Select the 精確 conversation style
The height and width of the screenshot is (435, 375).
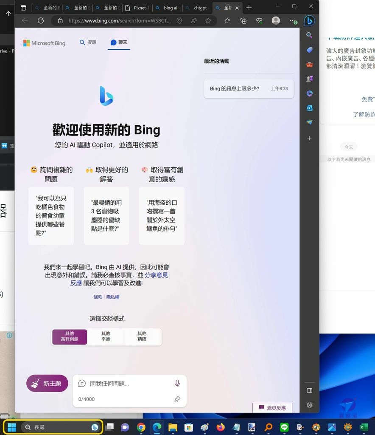pyautogui.click(x=142, y=337)
